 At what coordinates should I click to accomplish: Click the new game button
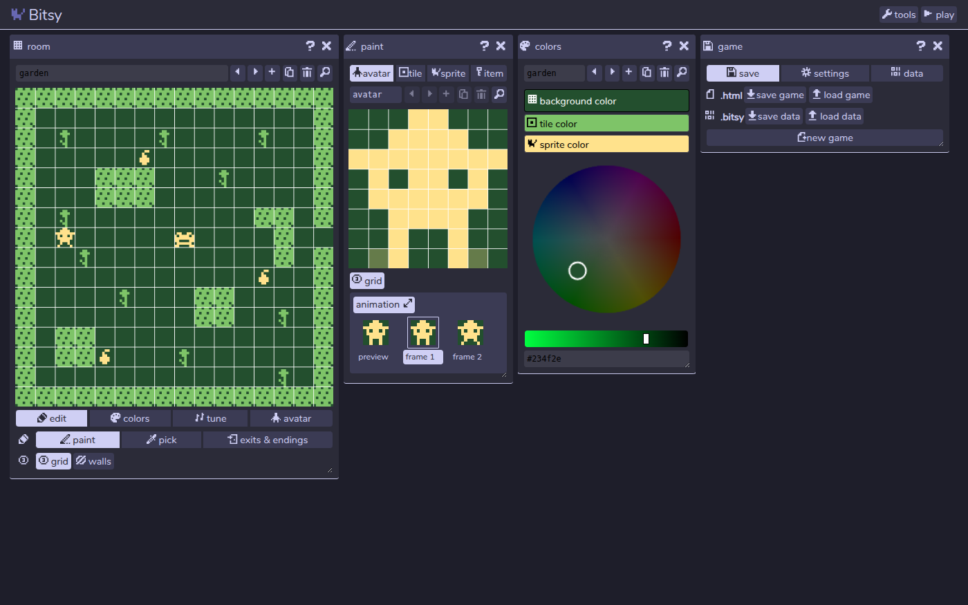[x=825, y=138]
